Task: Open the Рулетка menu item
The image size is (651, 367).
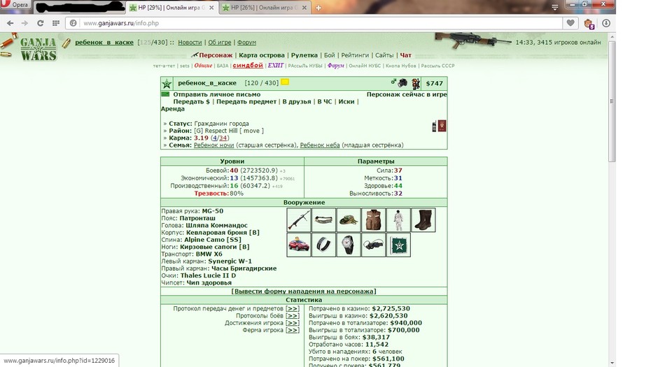Action: [x=304, y=55]
